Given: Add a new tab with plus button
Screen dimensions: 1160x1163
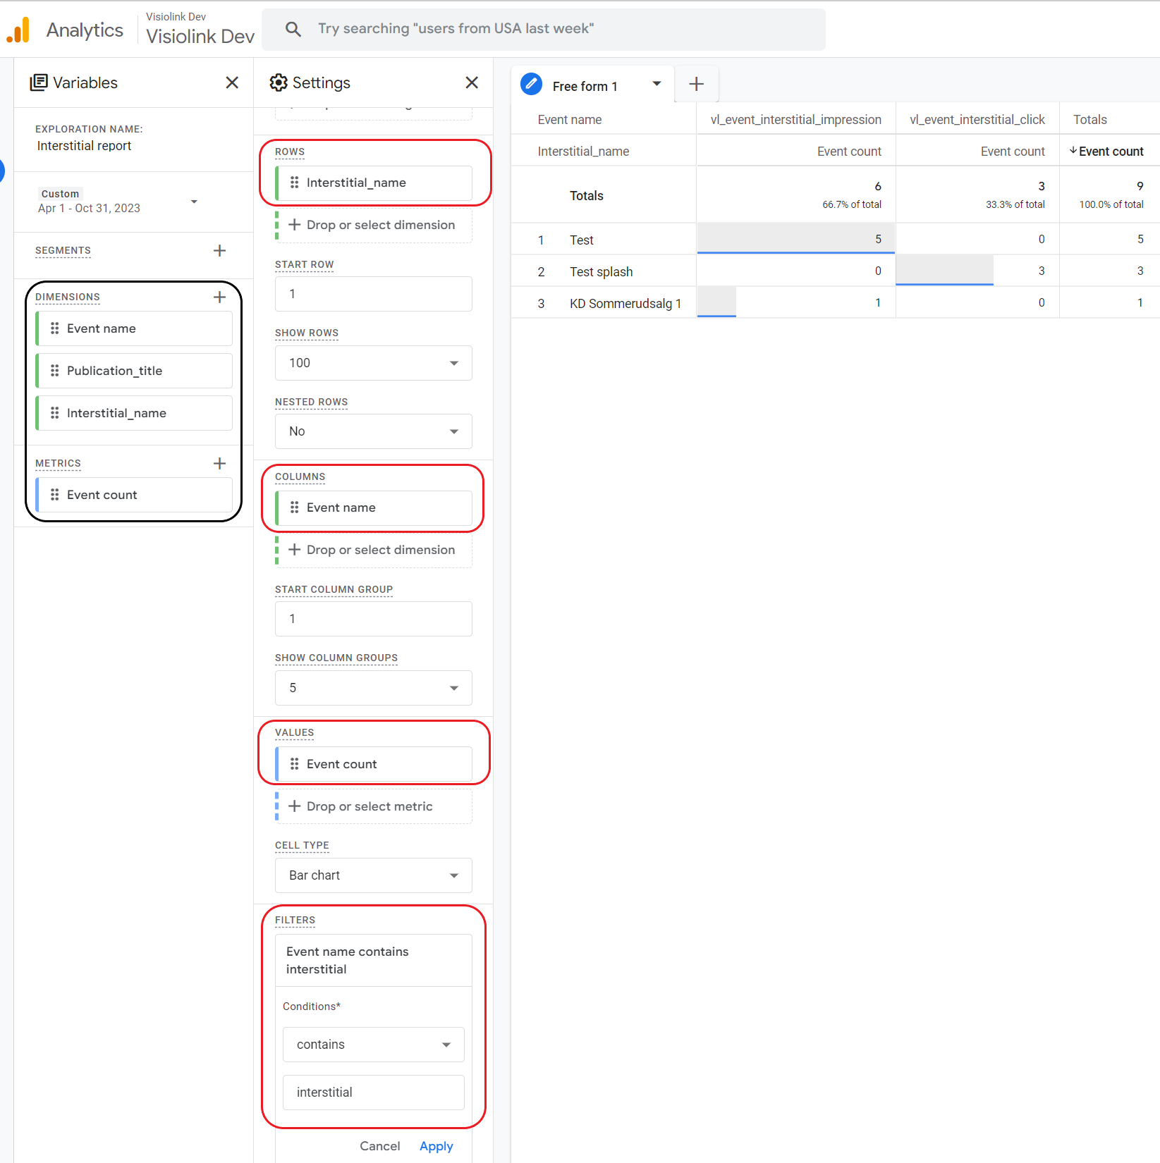Looking at the screenshot, I should point(696,85).
